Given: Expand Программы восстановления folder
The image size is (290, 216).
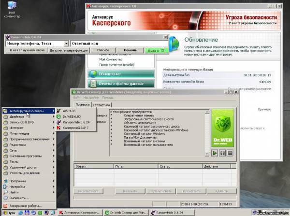Looking at the screenshot, I should (x=29, y=139).
